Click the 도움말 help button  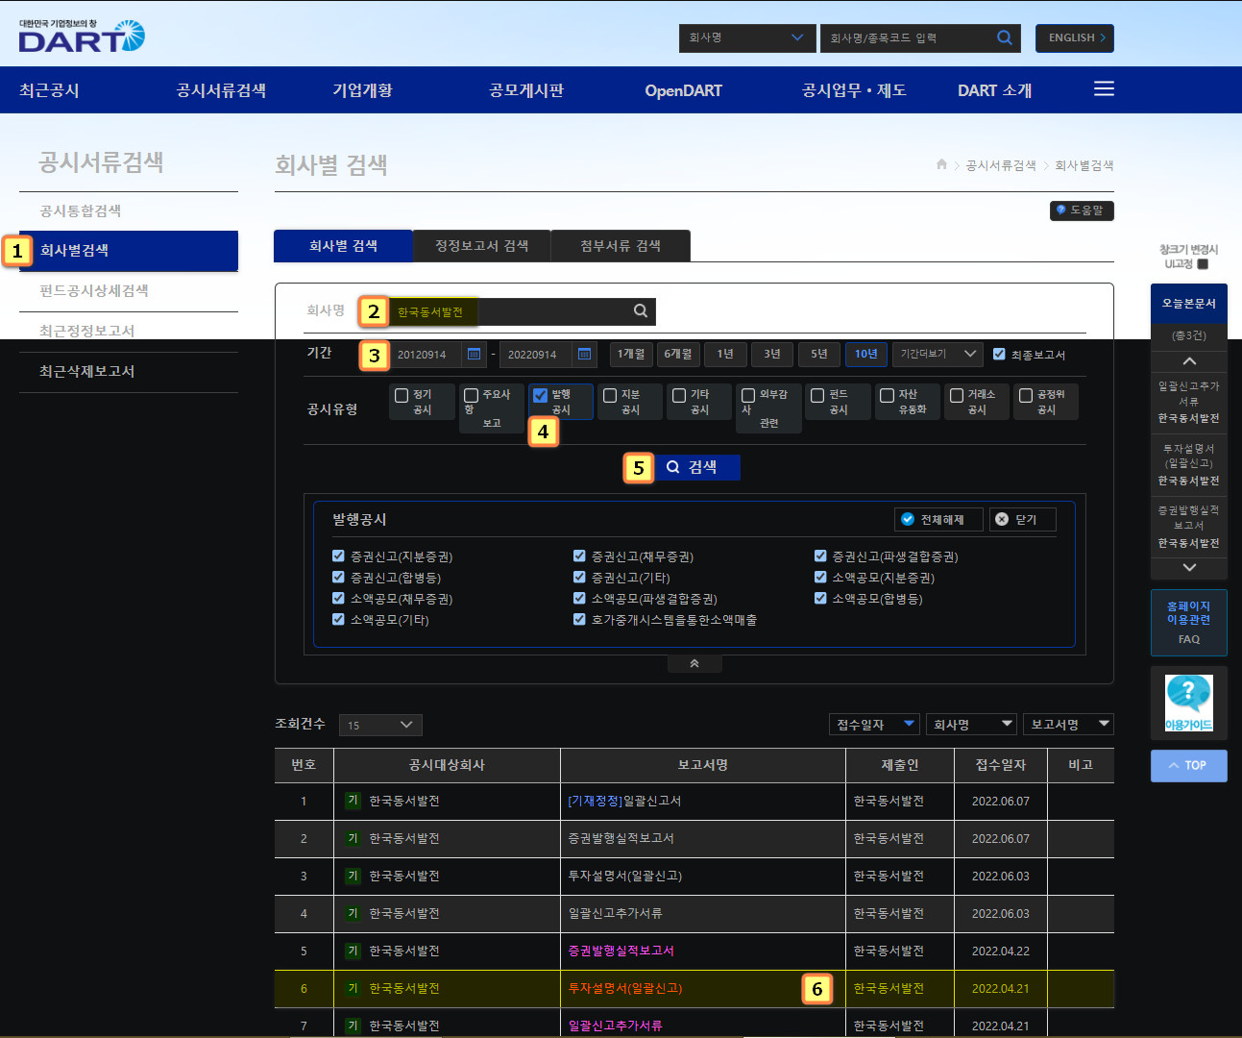[x=1082, y=210]
